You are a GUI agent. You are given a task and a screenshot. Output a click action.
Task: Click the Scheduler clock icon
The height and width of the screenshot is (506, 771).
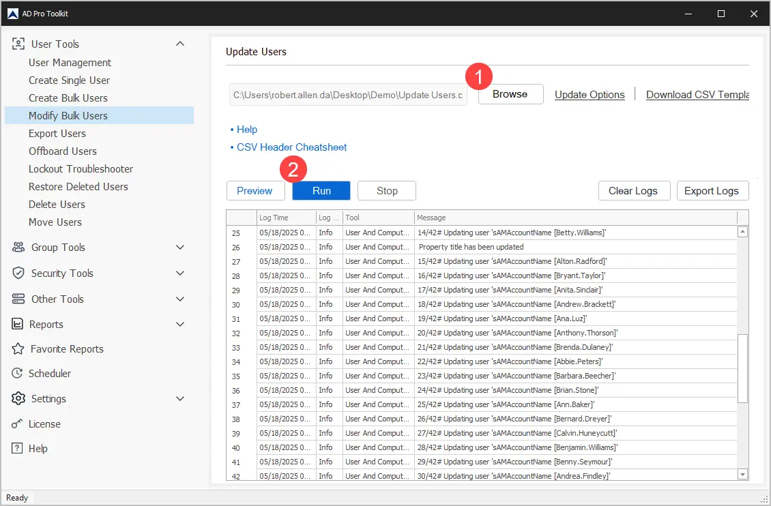coord(17,373)
